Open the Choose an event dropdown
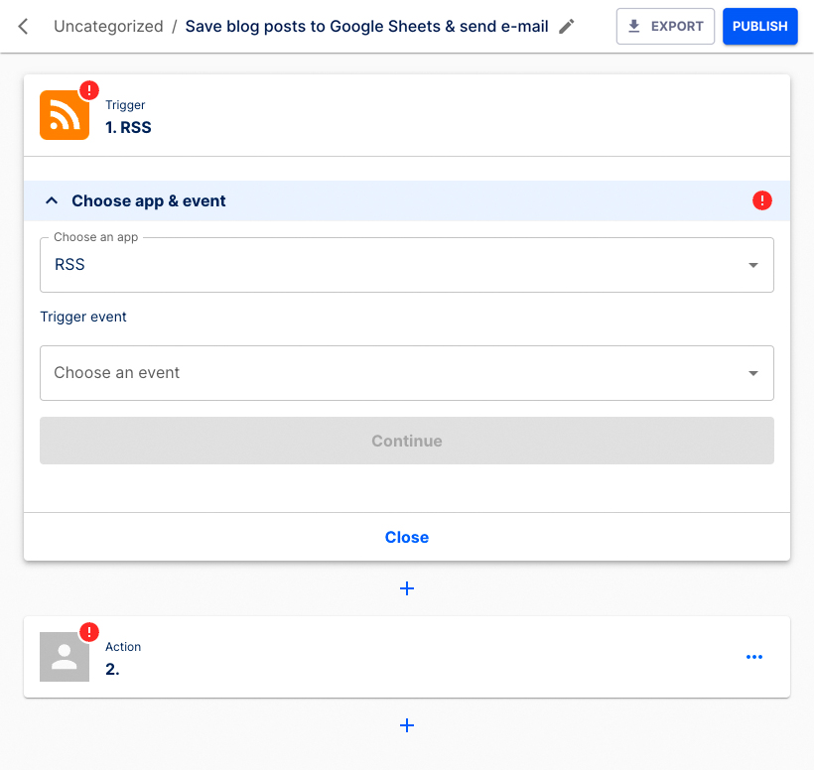Image resolution: width=814 pixels, height=770 pixels. 407,373
